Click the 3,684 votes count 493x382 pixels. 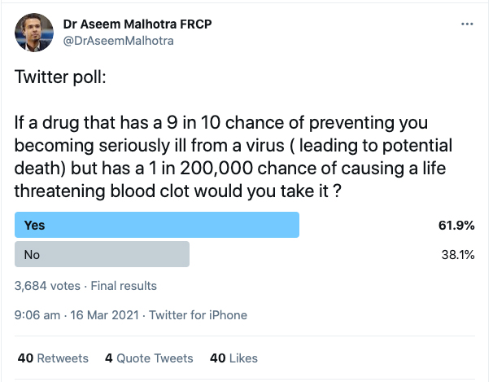click(48, 286)
